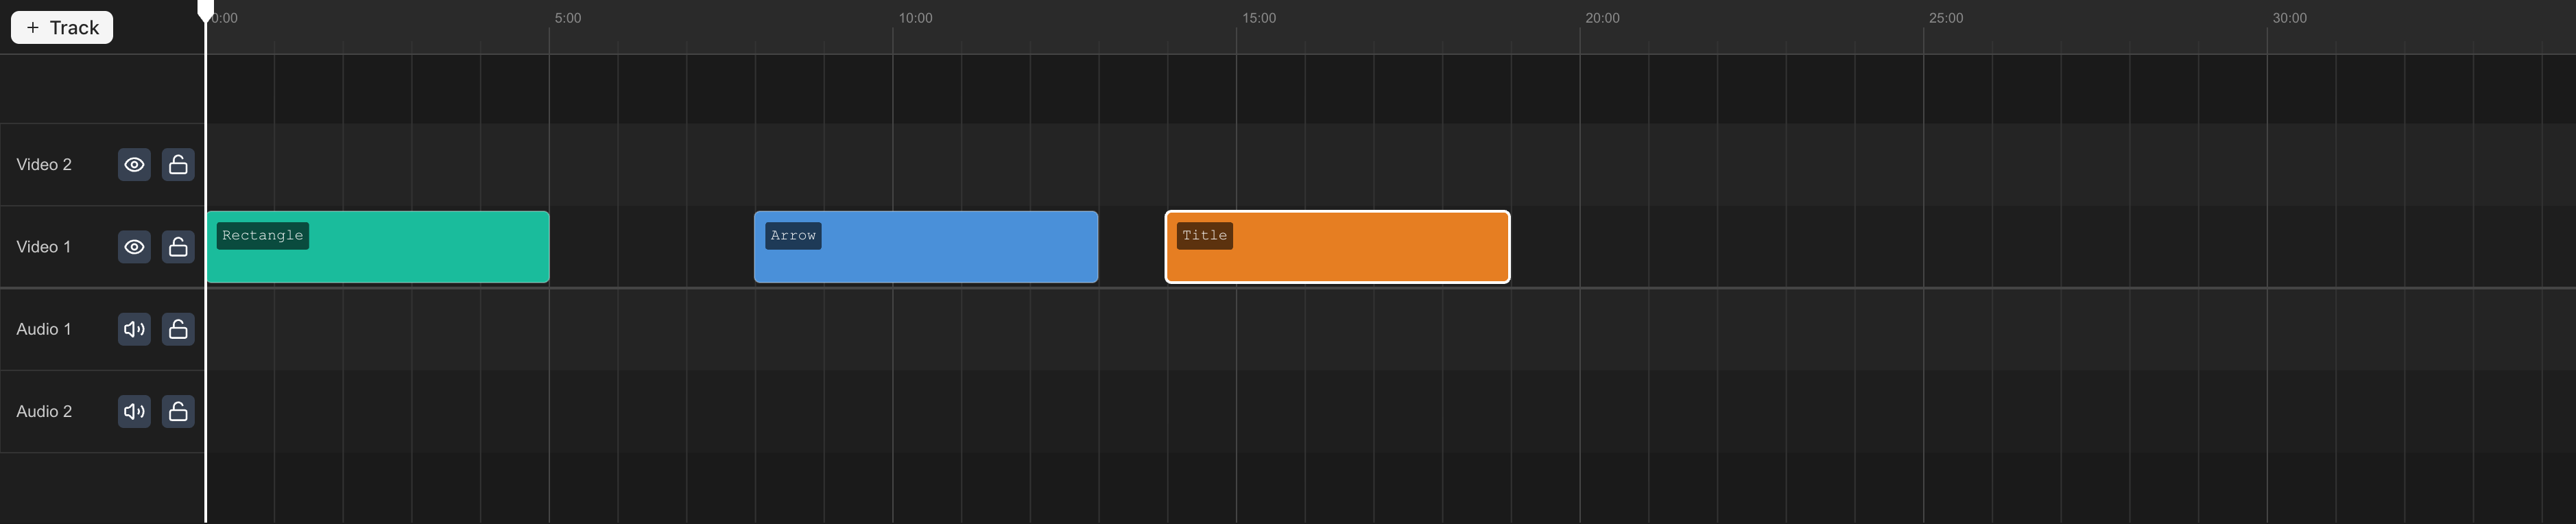
Task: Select the Audio 1 track label
Action: coord(44,329)
